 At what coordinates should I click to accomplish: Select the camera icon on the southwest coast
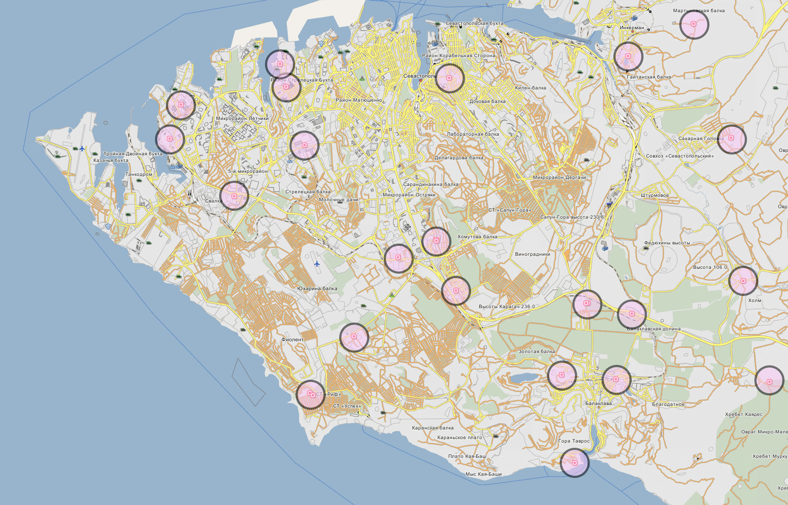pos(108,226)
